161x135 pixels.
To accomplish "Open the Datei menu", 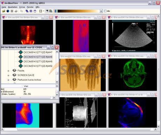I will pos(4,7).
